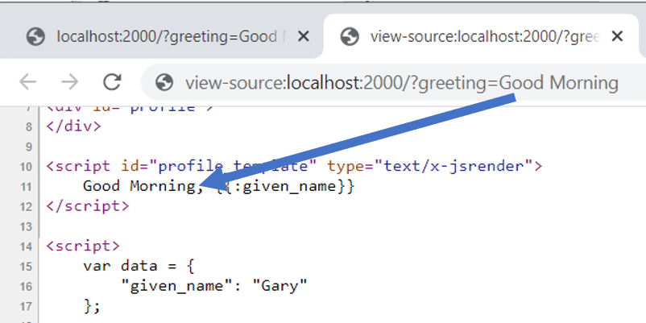Open site info globe in address bar
Screen dimensions: 646x323
(164, 83)
